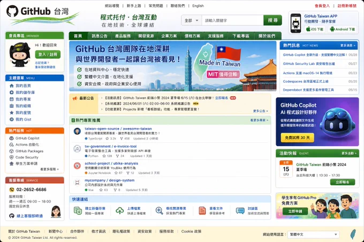Expand 更多公告 in announcements box
This screenshot has width=364, height=242.
pyautogui.click(x=261, y=111)
